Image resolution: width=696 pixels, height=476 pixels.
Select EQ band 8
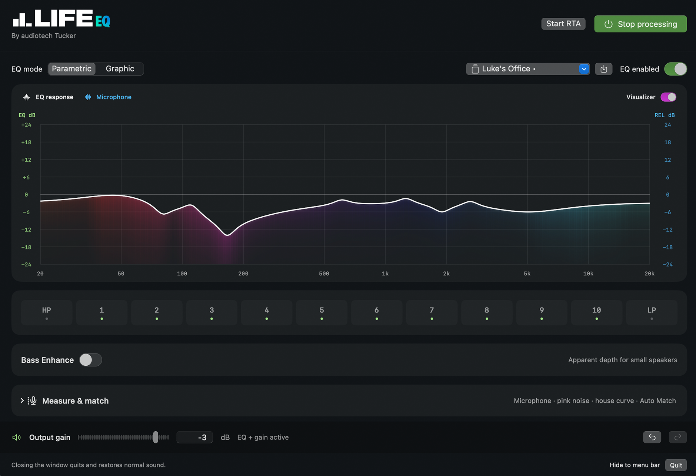[487, 313]
